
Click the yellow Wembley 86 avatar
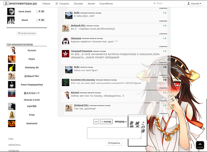click(12, 68)
